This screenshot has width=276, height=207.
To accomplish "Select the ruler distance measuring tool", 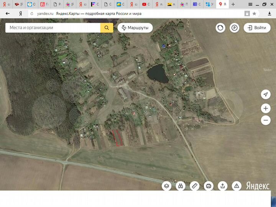I will (x=194, y=186).
